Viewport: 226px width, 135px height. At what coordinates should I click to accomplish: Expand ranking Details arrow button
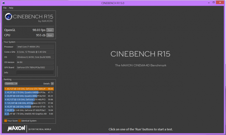point(52,84)
